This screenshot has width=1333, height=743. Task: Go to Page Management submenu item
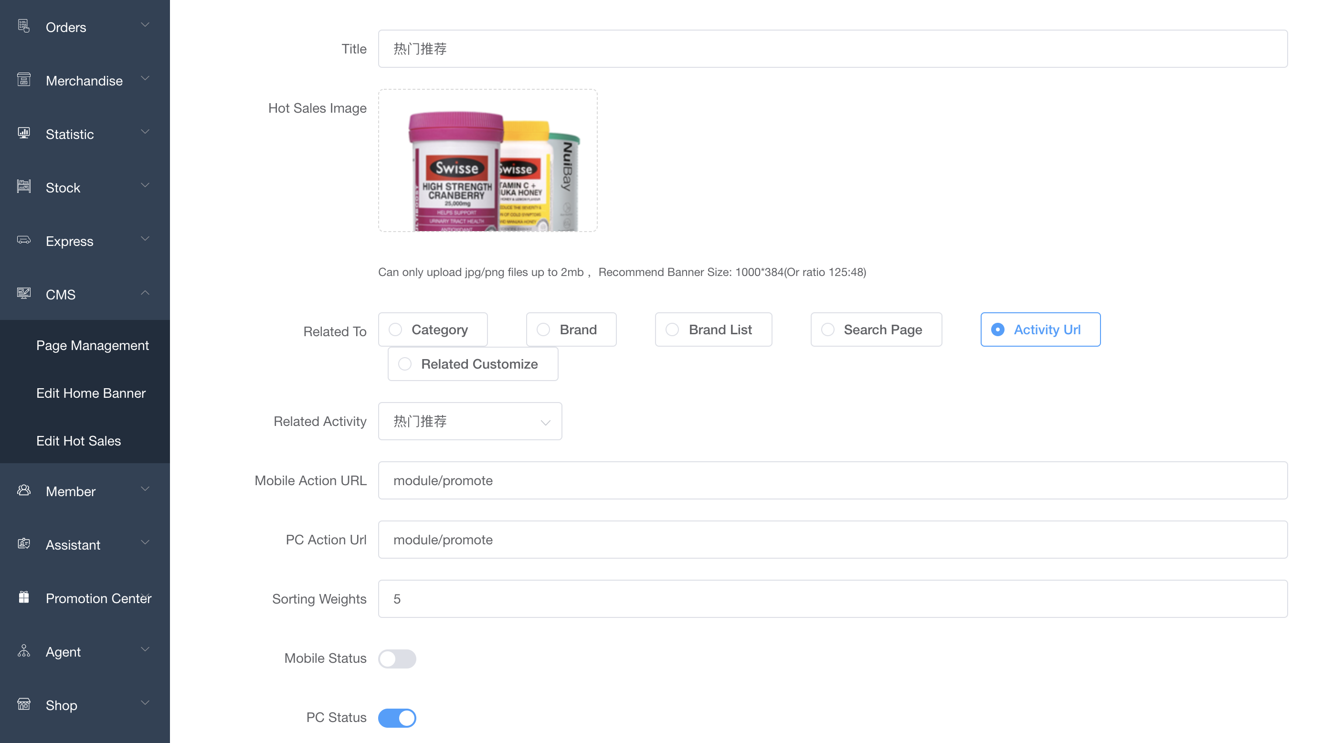pos(92,346)
